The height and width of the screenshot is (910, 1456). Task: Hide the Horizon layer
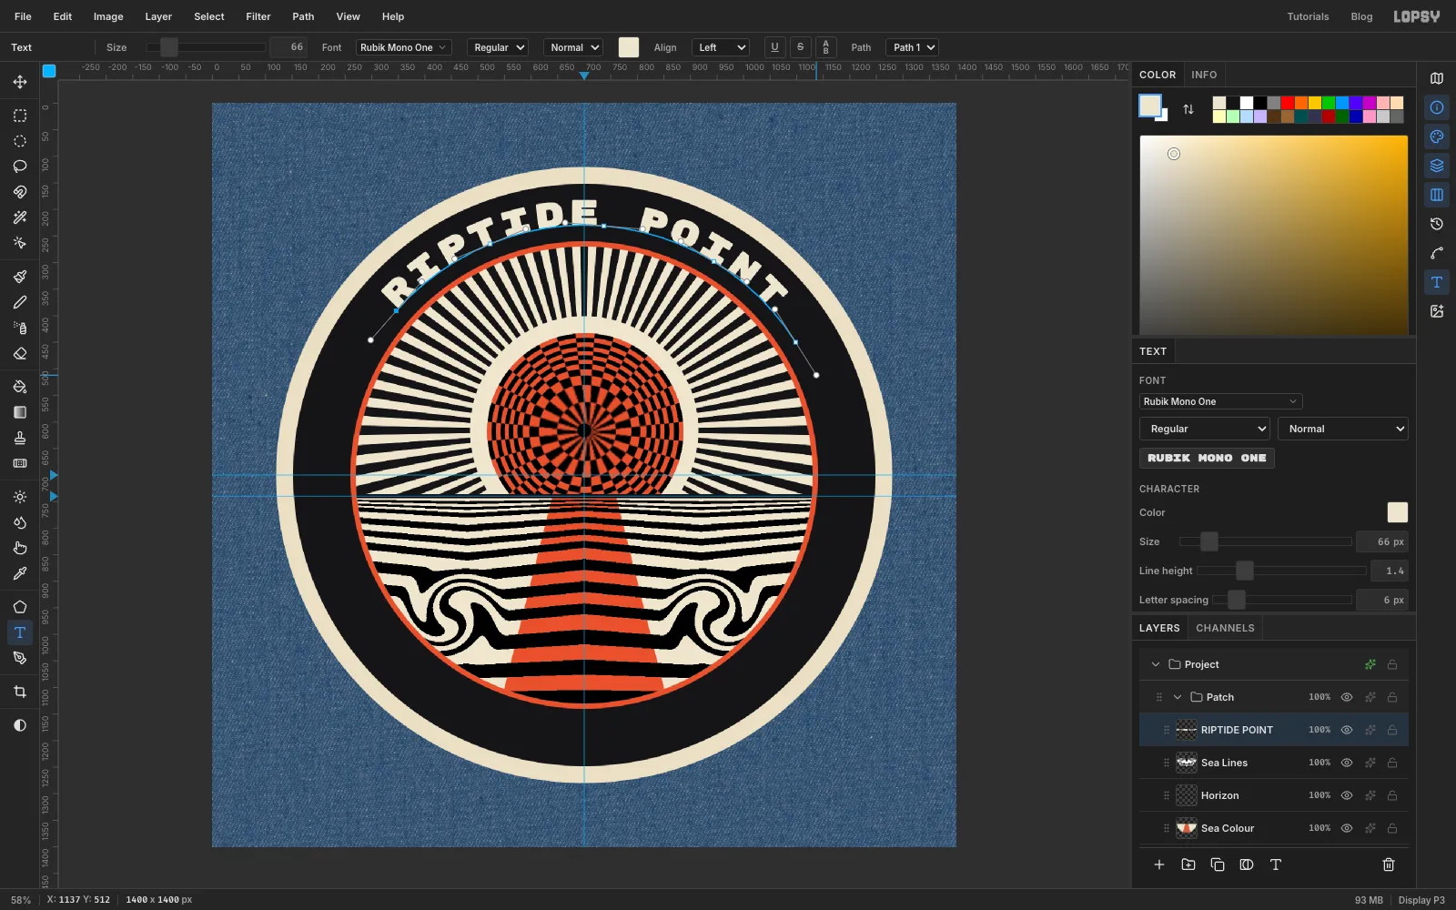(x=1347, y=795)
